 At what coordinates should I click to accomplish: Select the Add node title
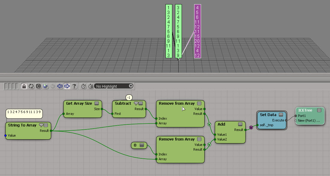coord(222,124)
